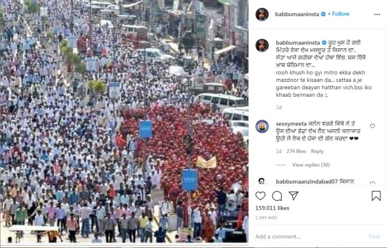This screenshot has height=248, width=387.
Task: Click Post to submit comment
Action: coord(374,236)
